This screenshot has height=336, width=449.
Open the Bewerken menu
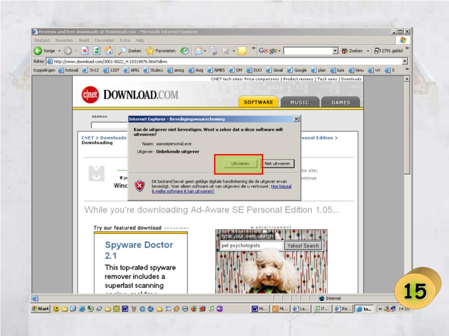pos(64,40)
